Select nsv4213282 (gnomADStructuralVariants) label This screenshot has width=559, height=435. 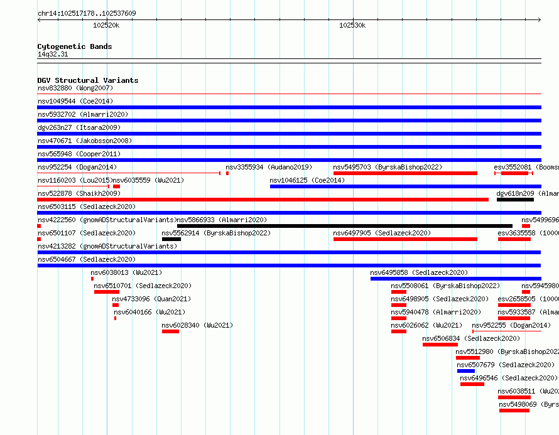(x=107, y=246)
